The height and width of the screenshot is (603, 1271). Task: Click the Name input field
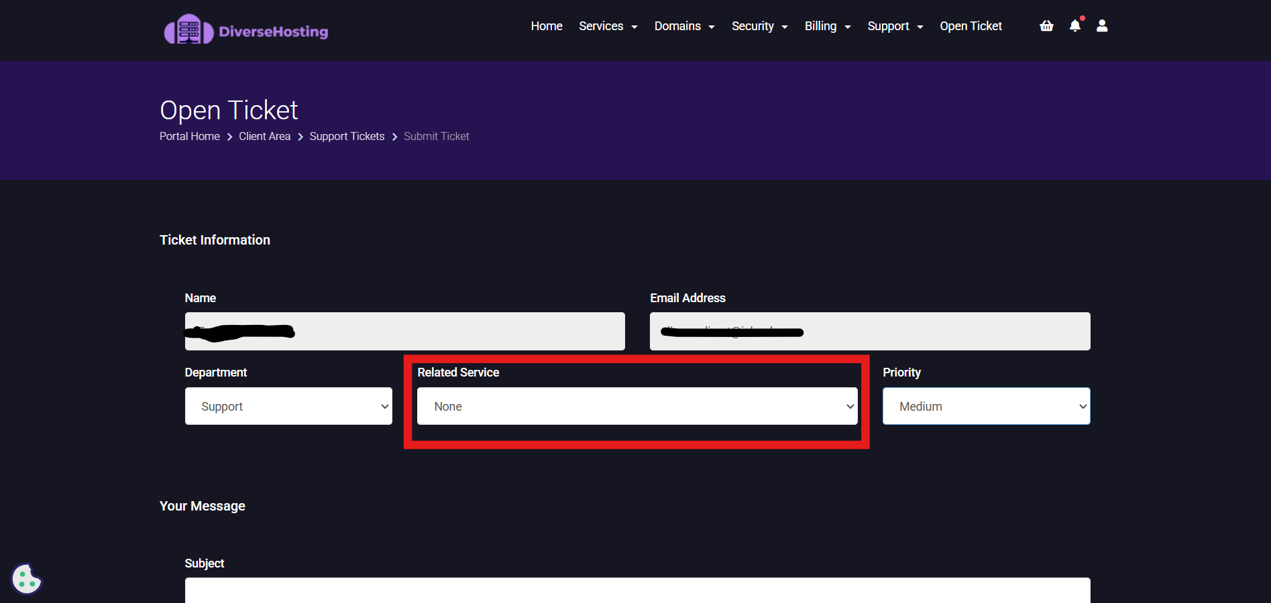tap(404, 331)
